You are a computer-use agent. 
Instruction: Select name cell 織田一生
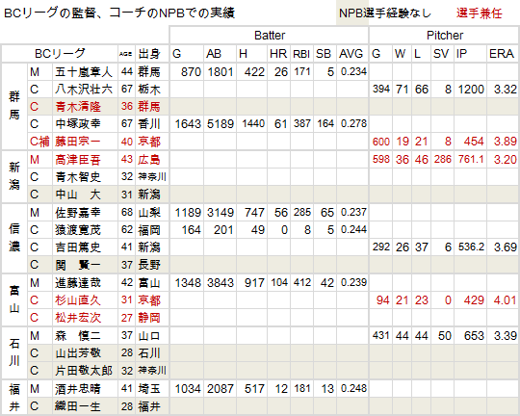click(85, 406)
